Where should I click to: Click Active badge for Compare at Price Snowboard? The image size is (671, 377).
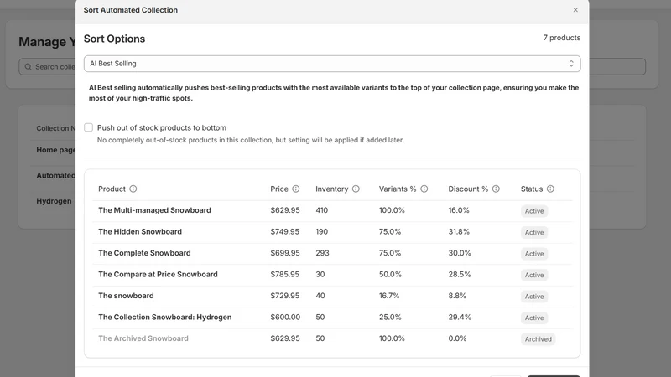pos(534,275)
